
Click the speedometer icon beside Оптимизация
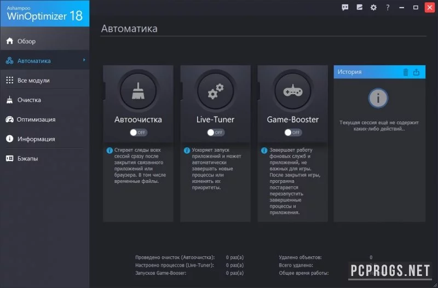point(9,119)
